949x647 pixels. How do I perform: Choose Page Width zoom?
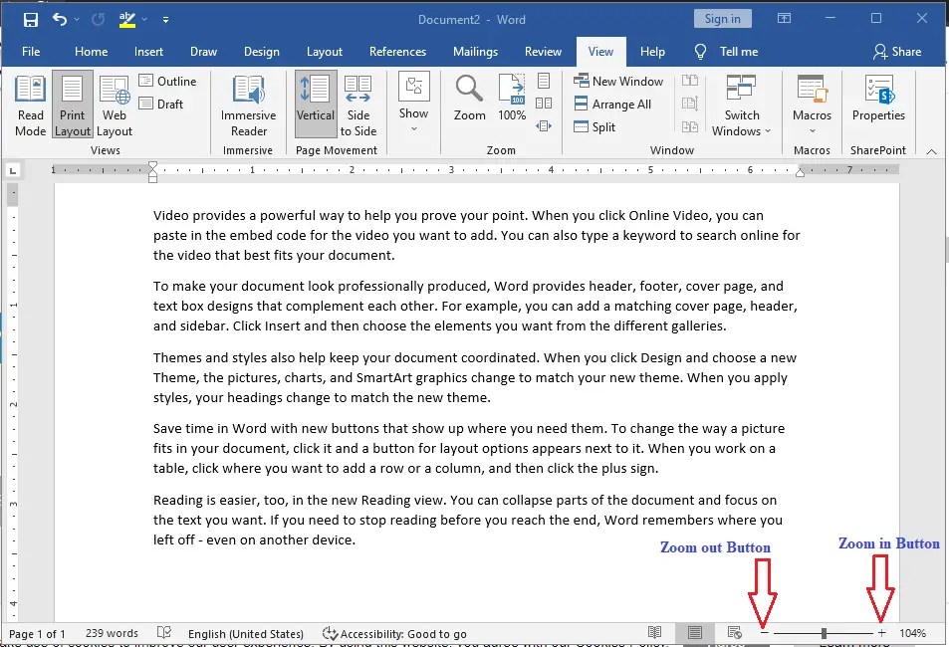coord(544,125)
